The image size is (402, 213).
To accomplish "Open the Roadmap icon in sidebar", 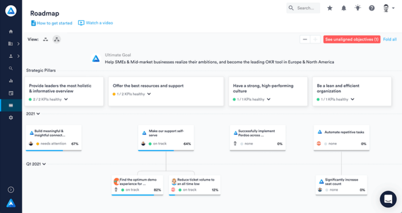I will [x=11, y=106].
